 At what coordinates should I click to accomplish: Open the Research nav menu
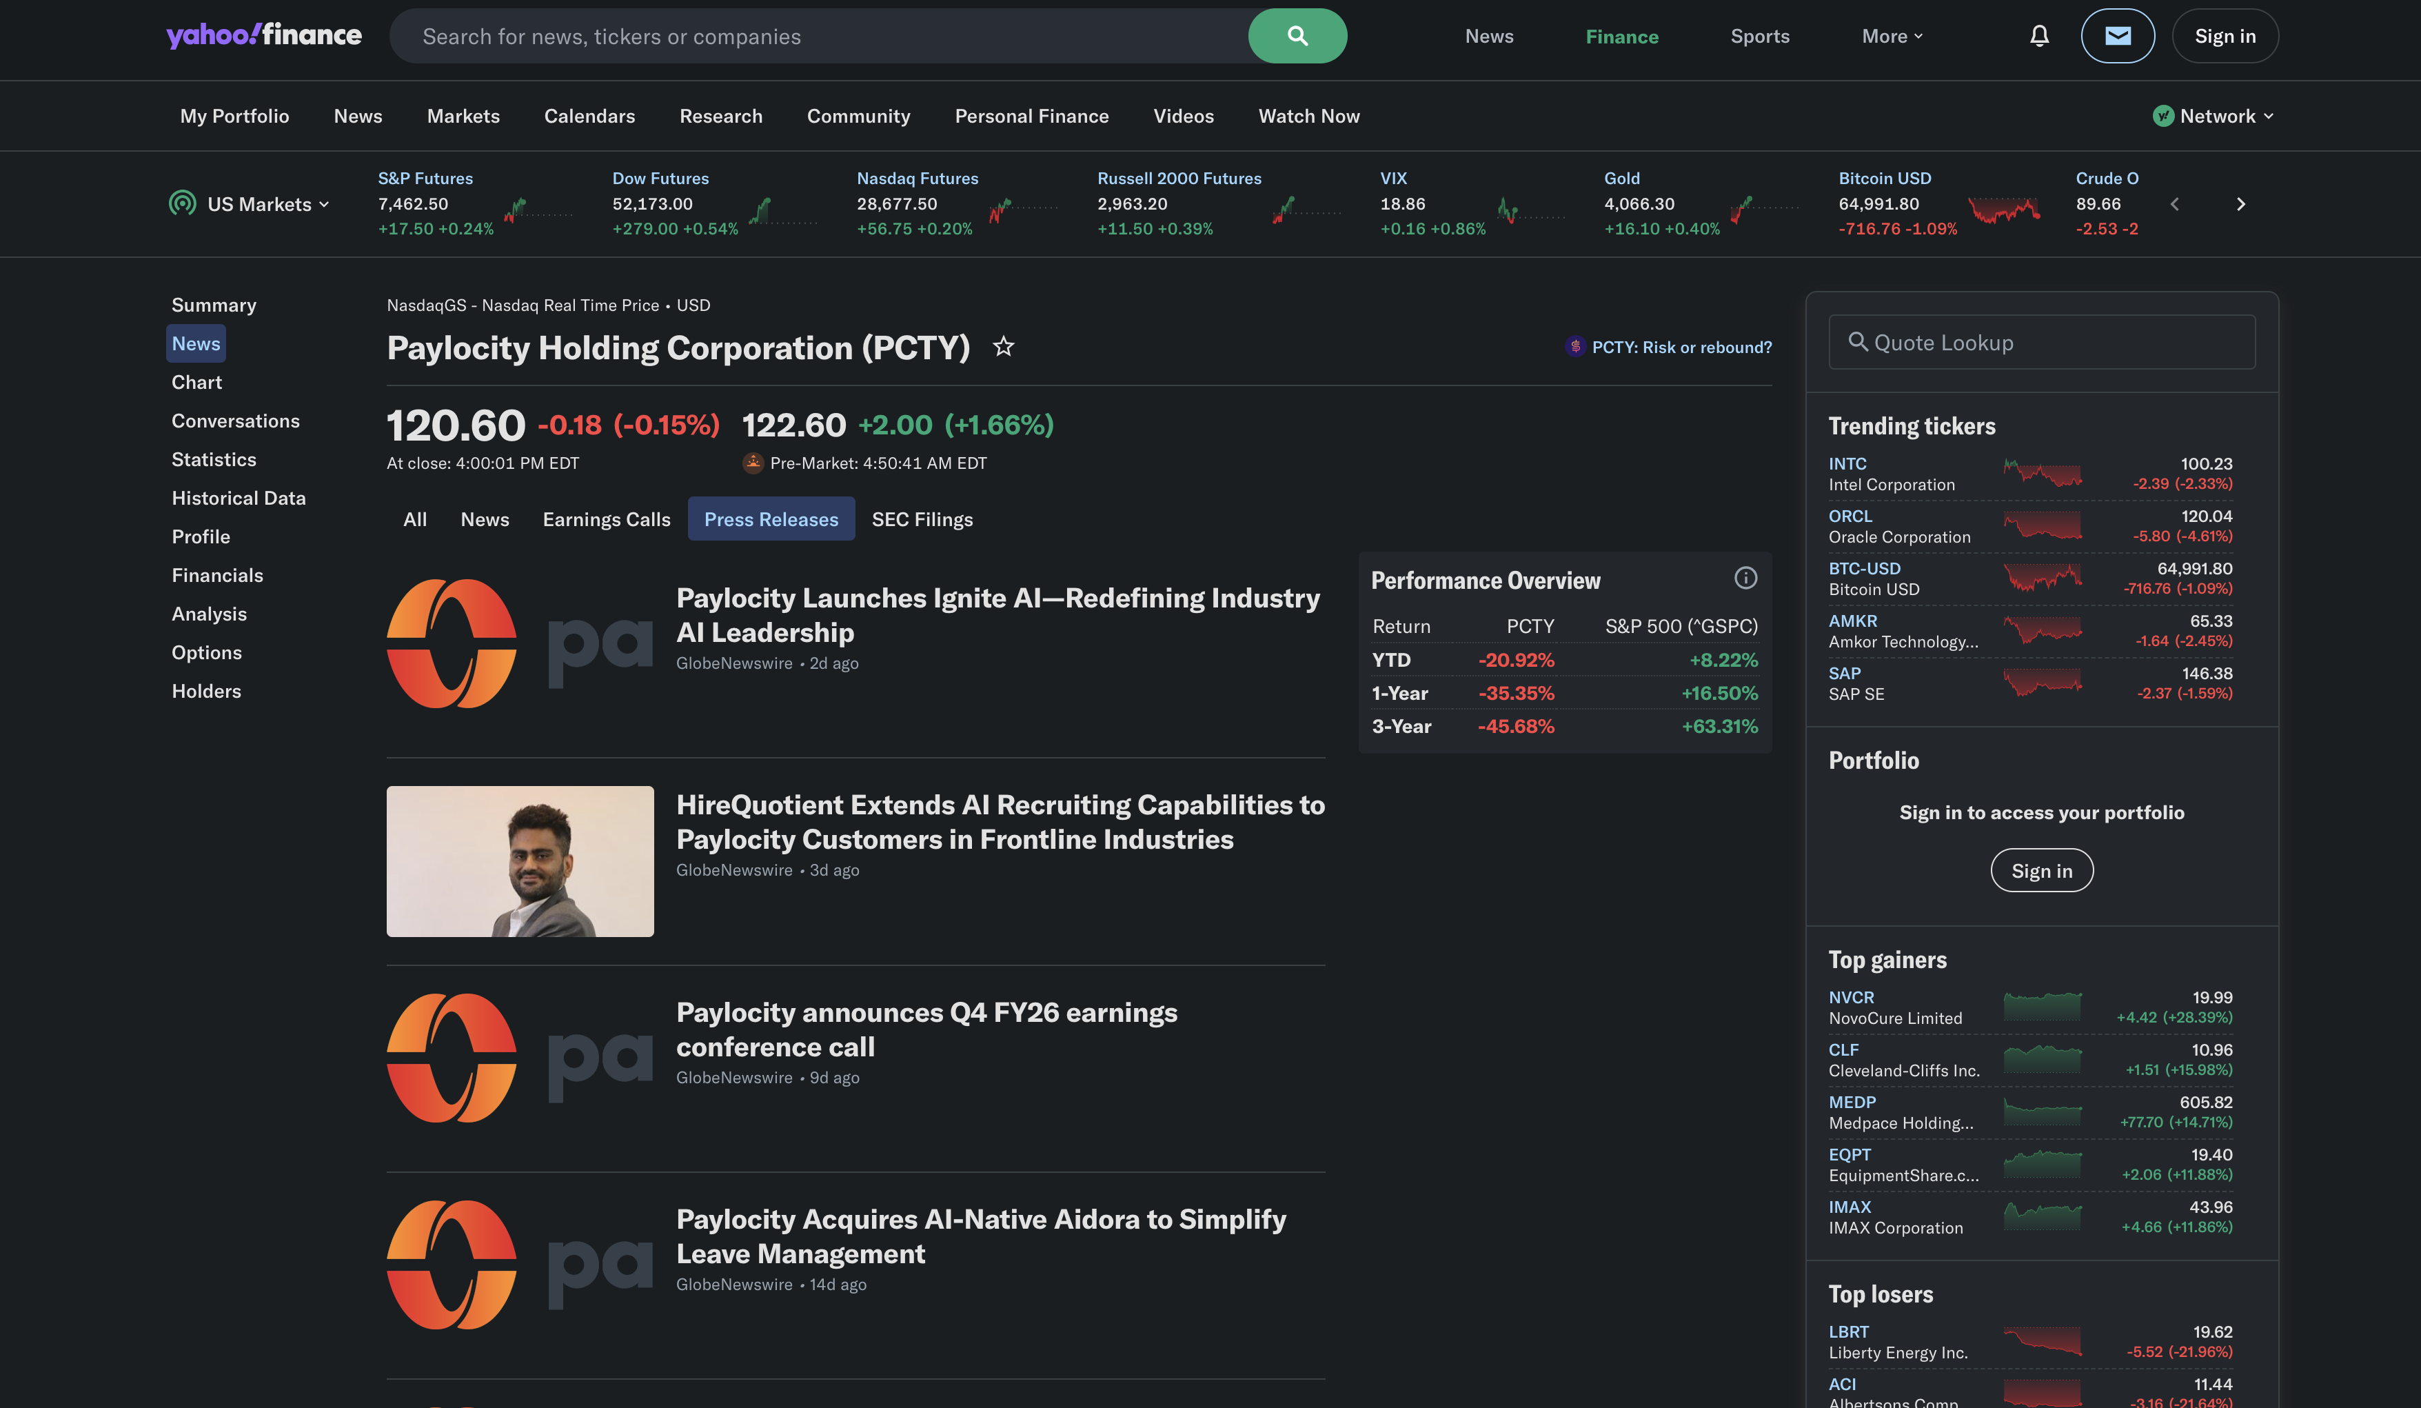point(720,115)
